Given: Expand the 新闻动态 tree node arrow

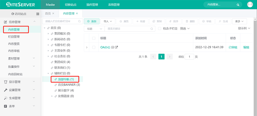Looking at the screenshot, I should [48, 39].
